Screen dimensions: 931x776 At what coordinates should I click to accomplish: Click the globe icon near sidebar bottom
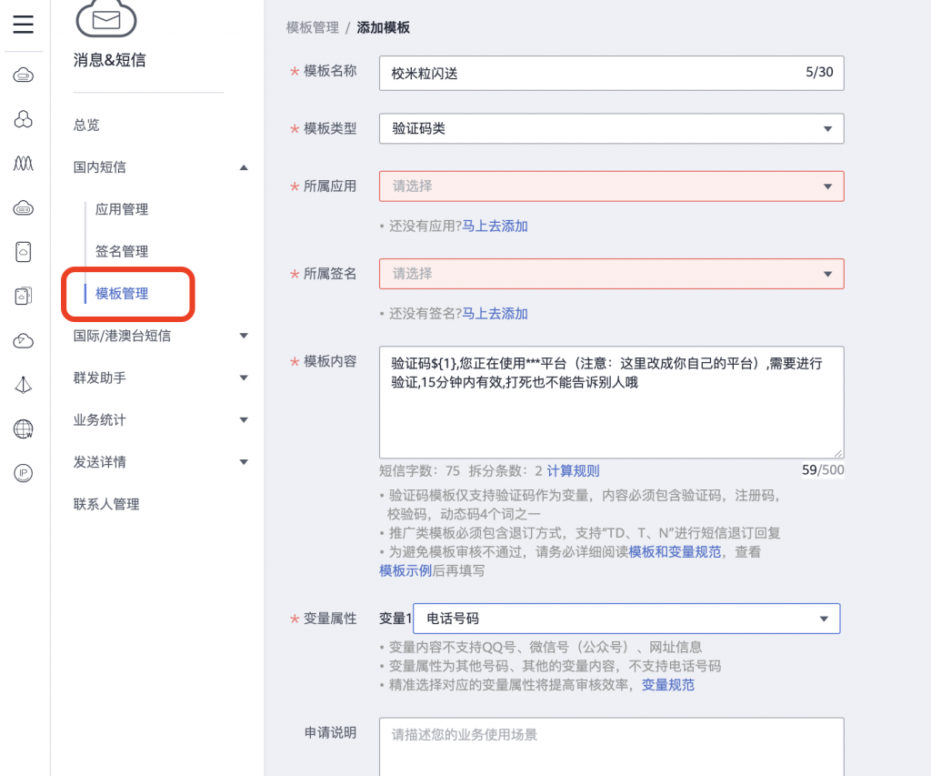[25, 426]
